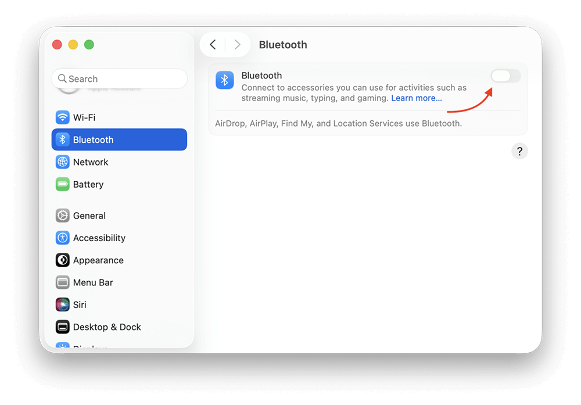Open the Learn more link
Viewport: 581px width, 405px height.
416,98
